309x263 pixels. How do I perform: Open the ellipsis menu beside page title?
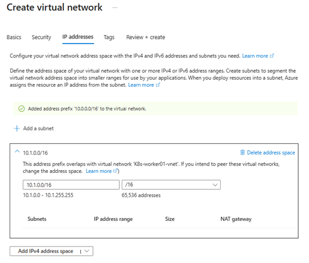115,8
